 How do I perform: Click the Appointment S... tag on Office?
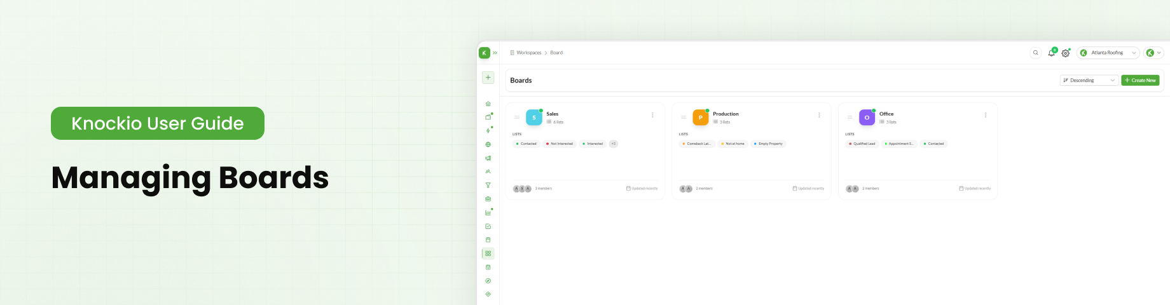(x=899, y=144)
